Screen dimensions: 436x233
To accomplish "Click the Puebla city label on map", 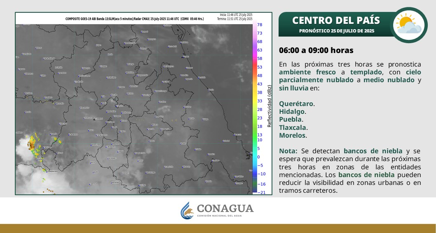I will [152, 141].
